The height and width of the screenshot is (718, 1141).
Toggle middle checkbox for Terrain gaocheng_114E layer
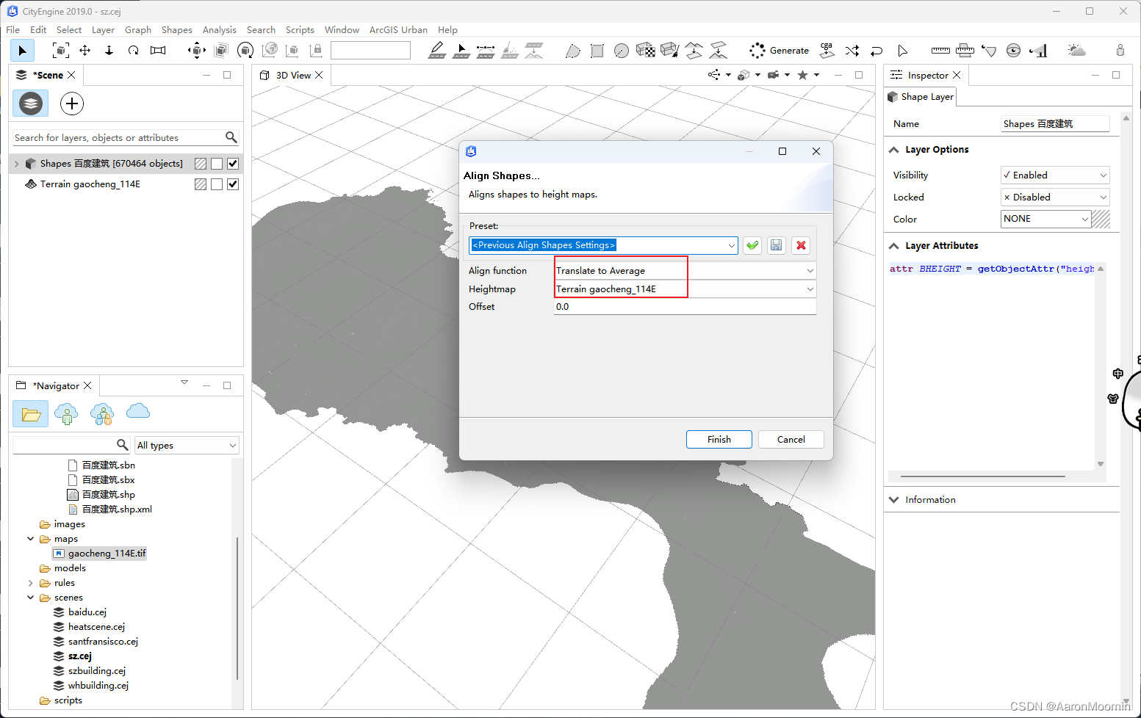217,184
